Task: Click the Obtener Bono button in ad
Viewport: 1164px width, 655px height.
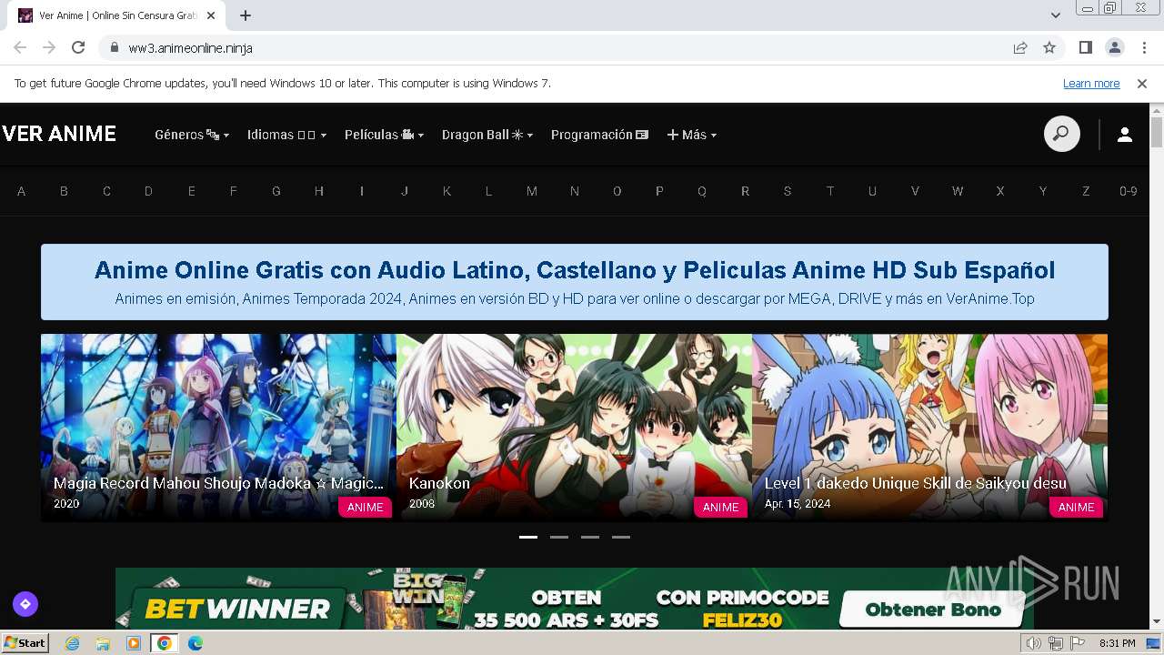Action: coord(932,610)
